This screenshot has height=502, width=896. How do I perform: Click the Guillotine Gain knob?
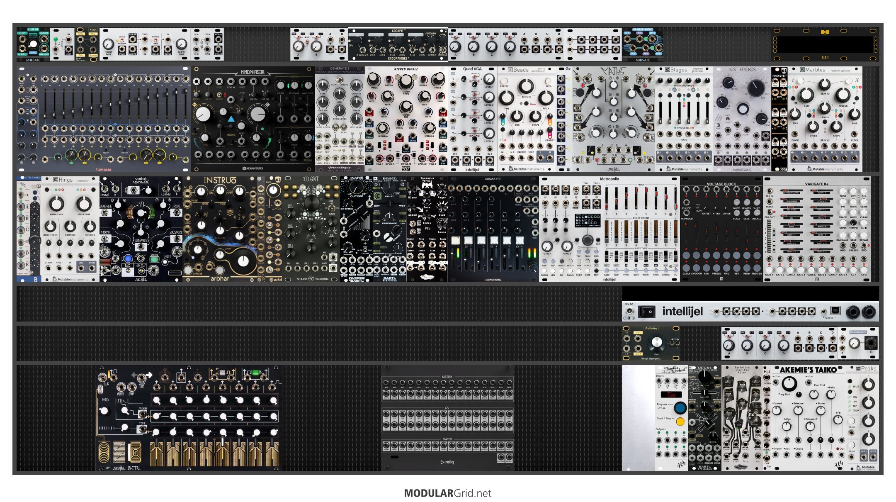tap(657, 343)
